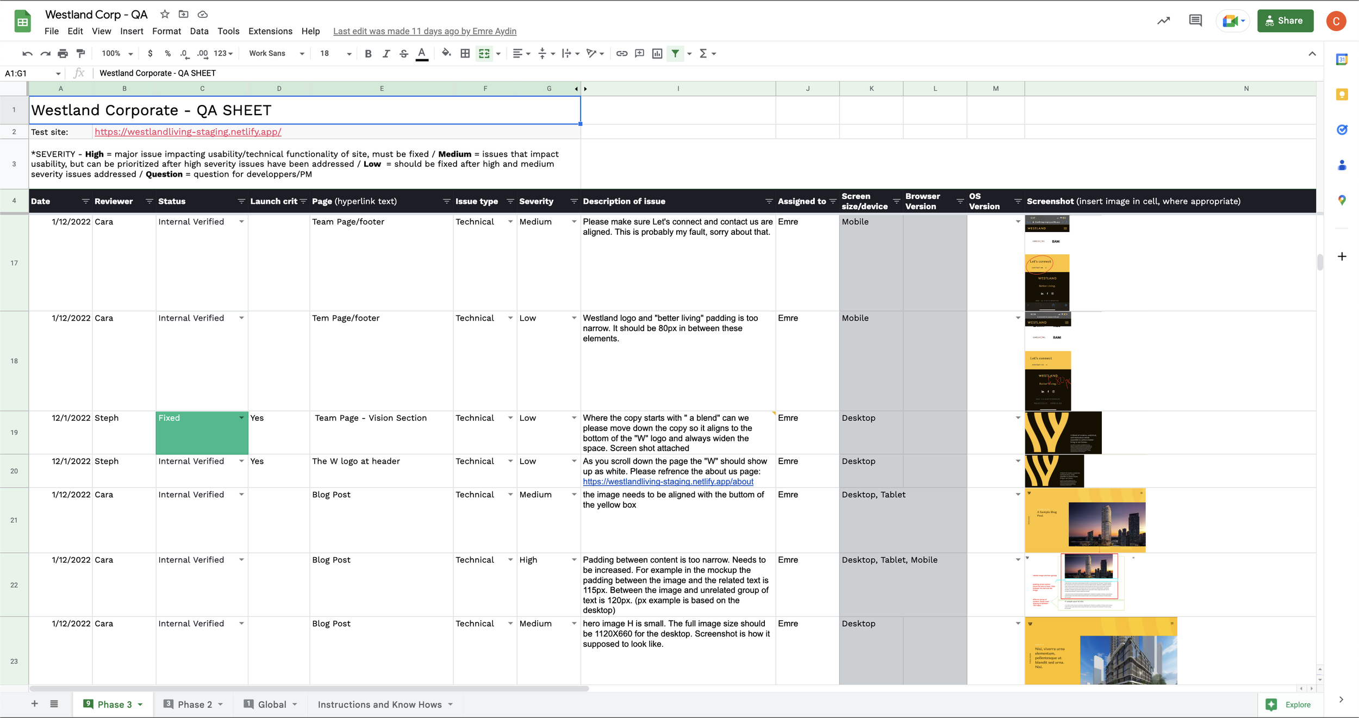Open the westlandliving-staging.netlify.app test site link
Viewport: 1359px width, 718px height.
click(x=188, y=132)
